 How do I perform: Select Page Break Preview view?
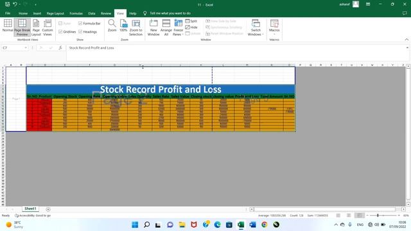tap(22, 27)
